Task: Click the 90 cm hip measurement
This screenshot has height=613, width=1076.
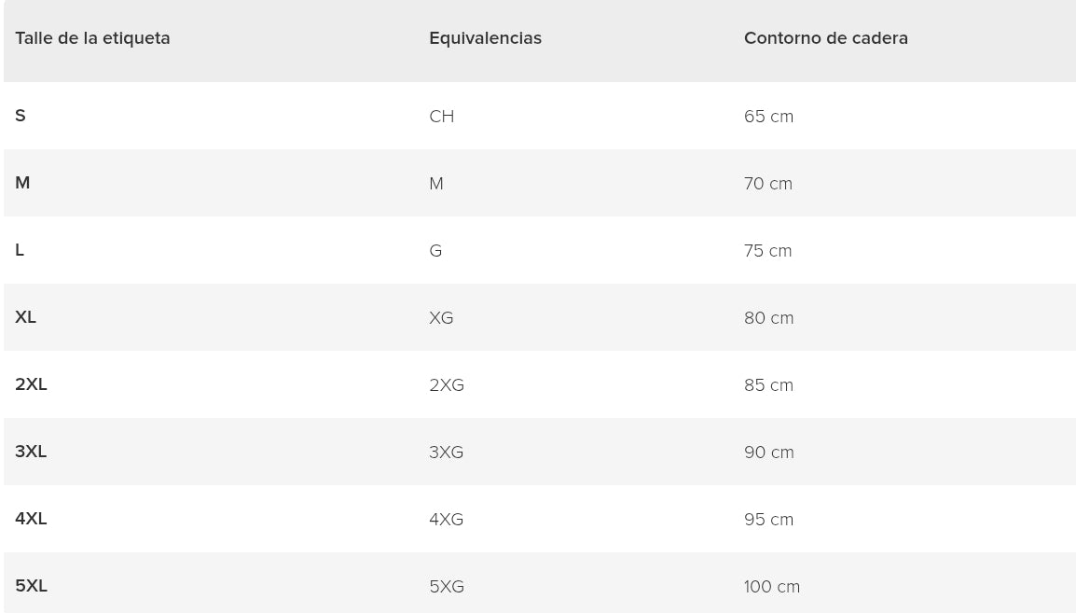Action: (x=768, y=453)
